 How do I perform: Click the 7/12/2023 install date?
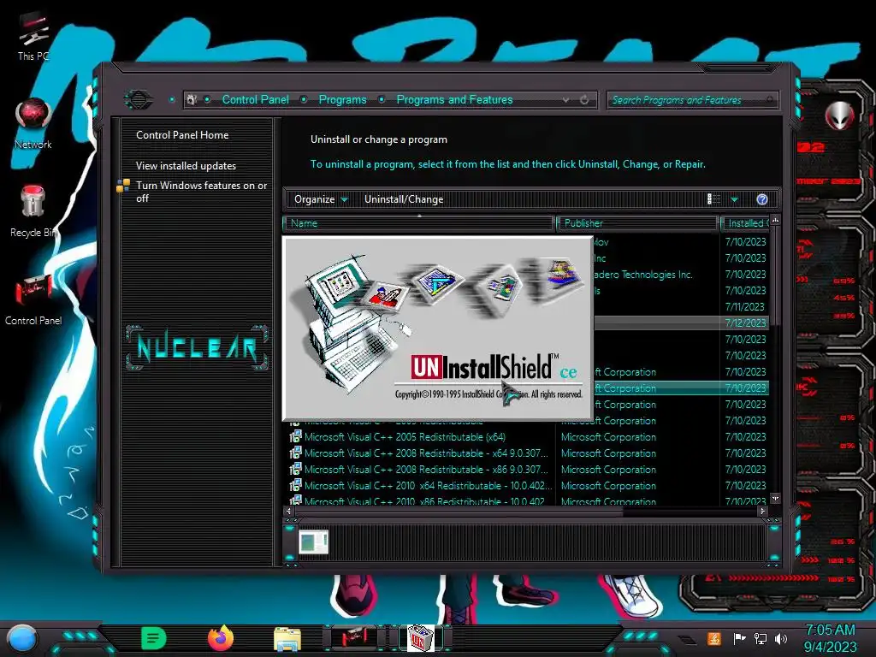745,323
